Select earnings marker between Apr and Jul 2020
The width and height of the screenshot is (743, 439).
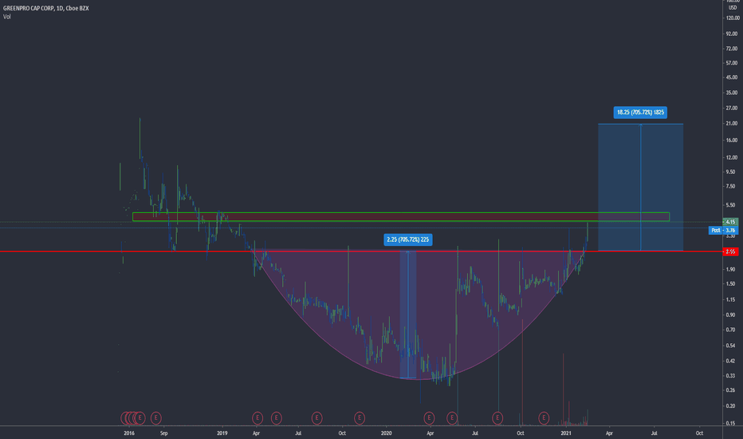click(453, 418)
